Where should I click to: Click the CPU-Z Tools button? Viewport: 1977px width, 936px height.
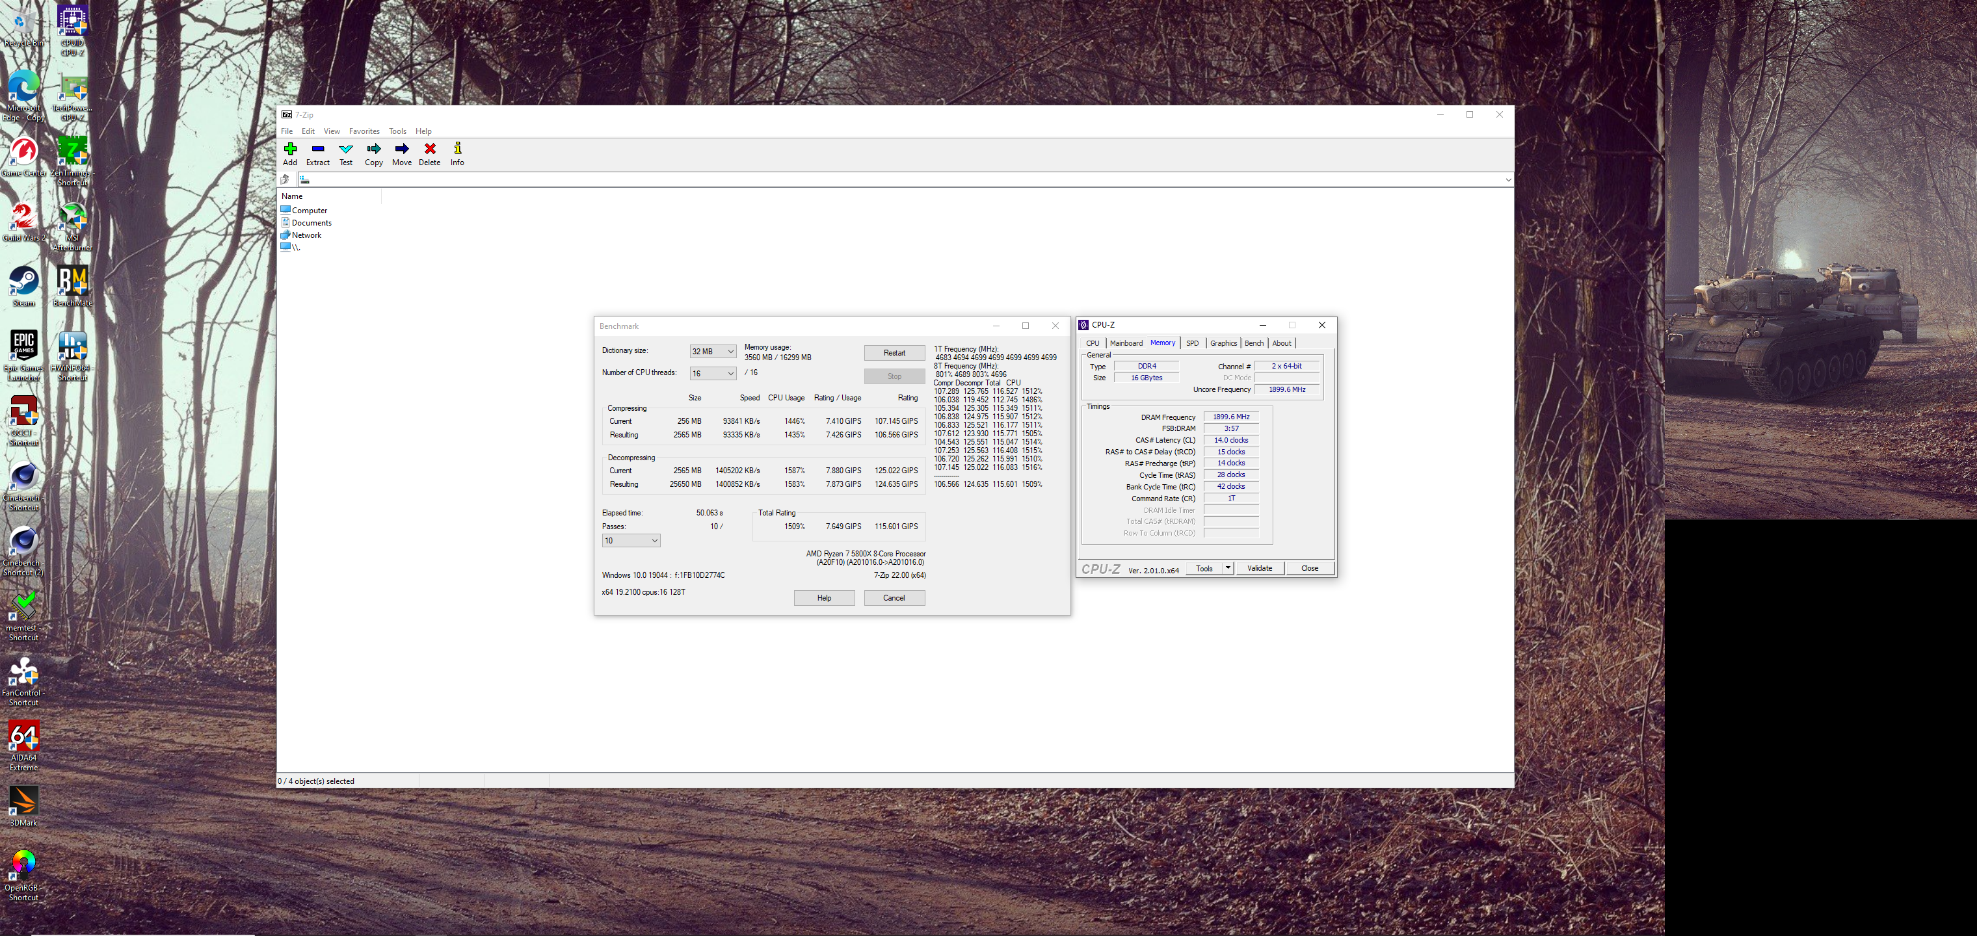(x=1204, y=569)
